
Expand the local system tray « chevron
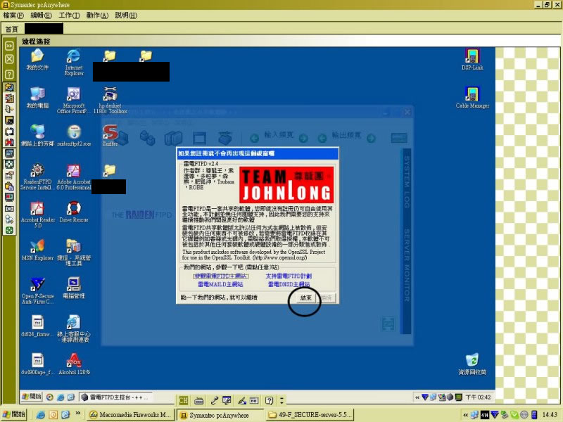pos(465,415)
